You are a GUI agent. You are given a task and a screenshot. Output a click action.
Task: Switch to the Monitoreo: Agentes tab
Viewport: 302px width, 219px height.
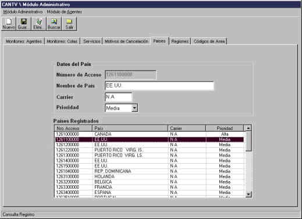24,41
